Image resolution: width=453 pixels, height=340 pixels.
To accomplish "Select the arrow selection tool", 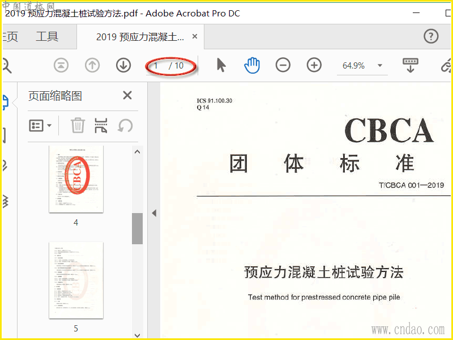I will (x=221, y=65).
